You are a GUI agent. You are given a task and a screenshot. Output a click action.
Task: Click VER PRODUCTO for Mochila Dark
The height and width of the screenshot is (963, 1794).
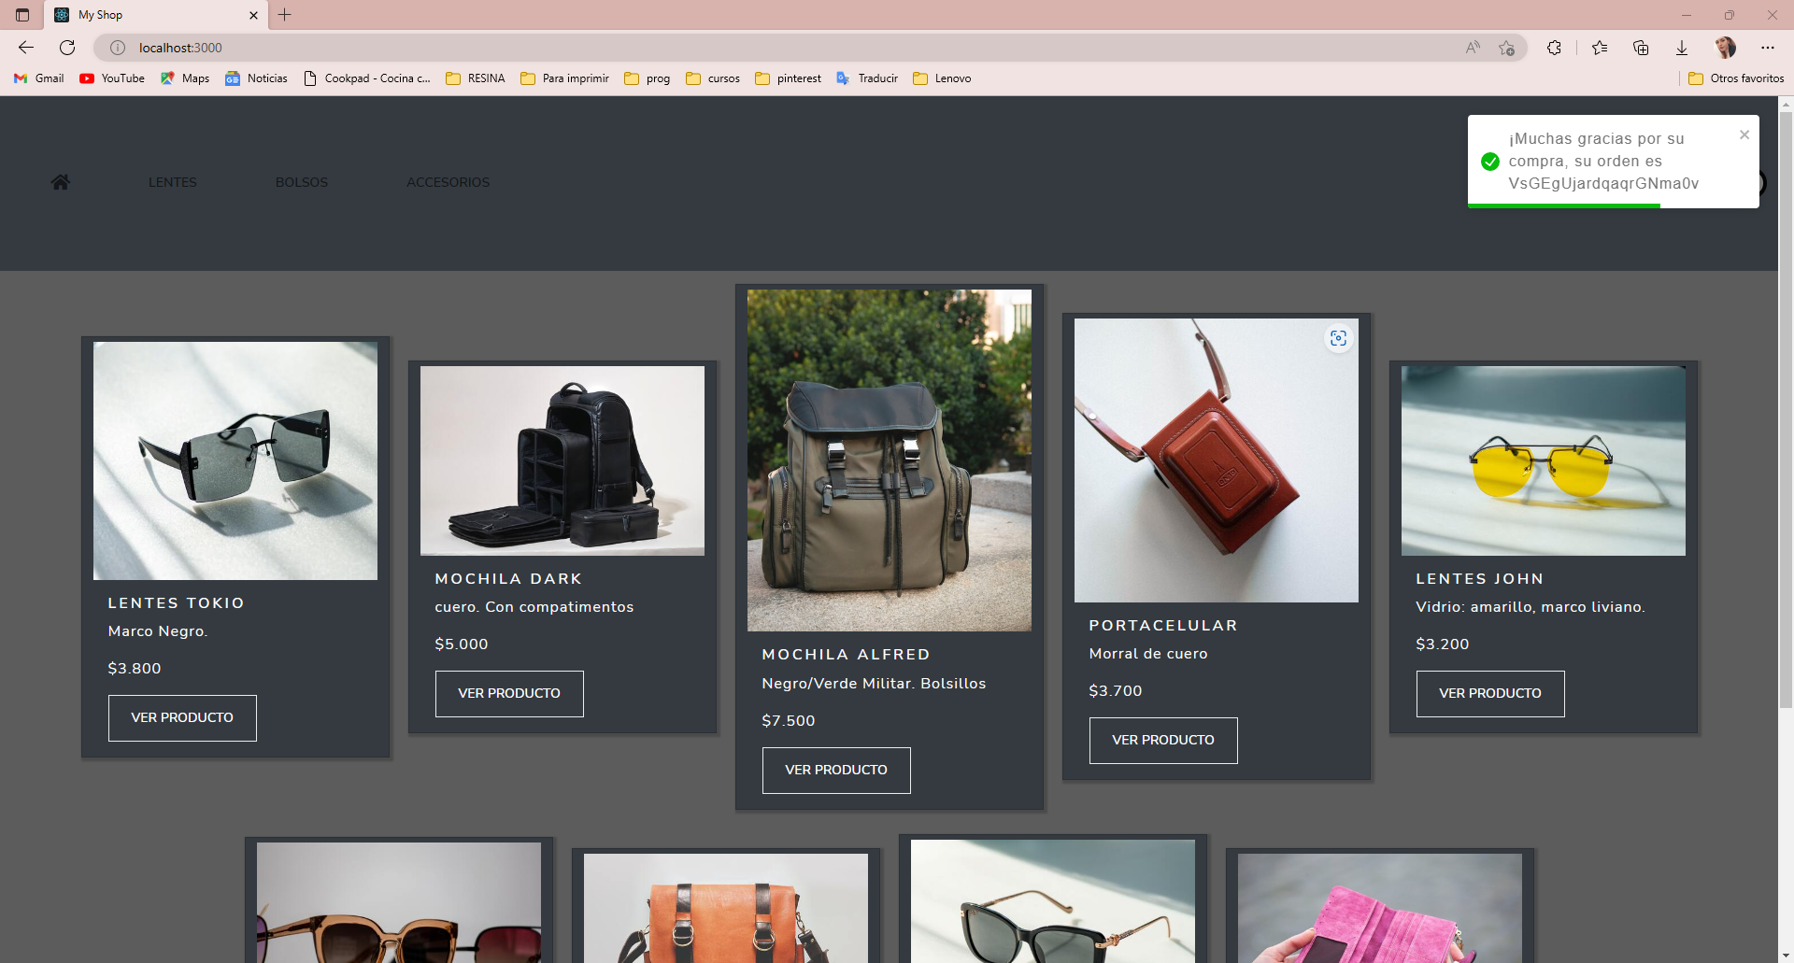[x=508, y=693]
